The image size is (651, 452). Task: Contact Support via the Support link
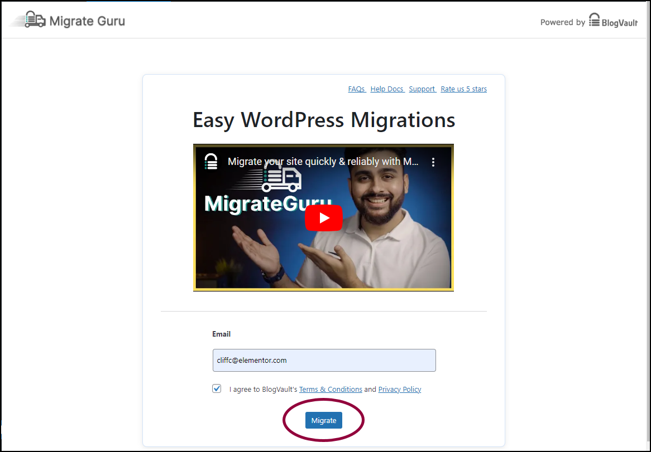point(422,89)
